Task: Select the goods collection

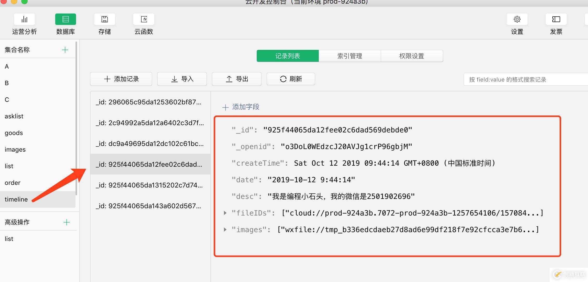Action: point(14,133)
